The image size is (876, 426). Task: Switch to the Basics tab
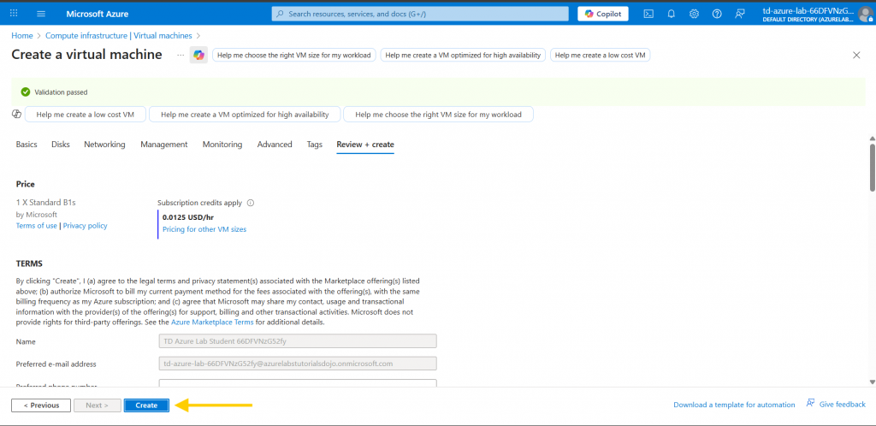pyautogui.click(x=27, y=144)
